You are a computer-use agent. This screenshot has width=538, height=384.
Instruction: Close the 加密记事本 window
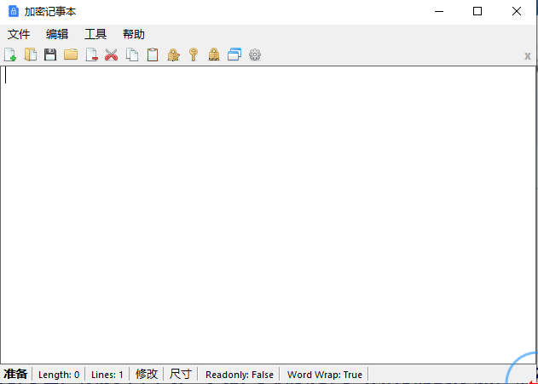point(517,11)
